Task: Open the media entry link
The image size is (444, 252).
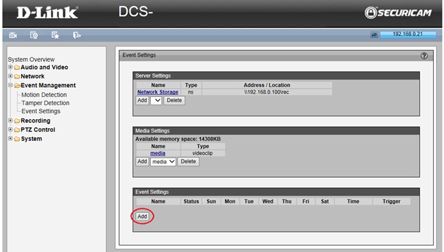Action: 158,153
